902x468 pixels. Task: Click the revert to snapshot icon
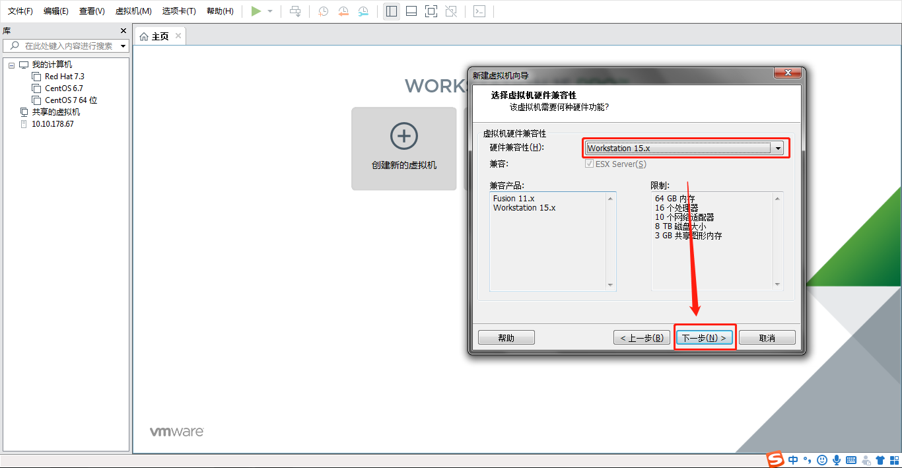(343, 11)
